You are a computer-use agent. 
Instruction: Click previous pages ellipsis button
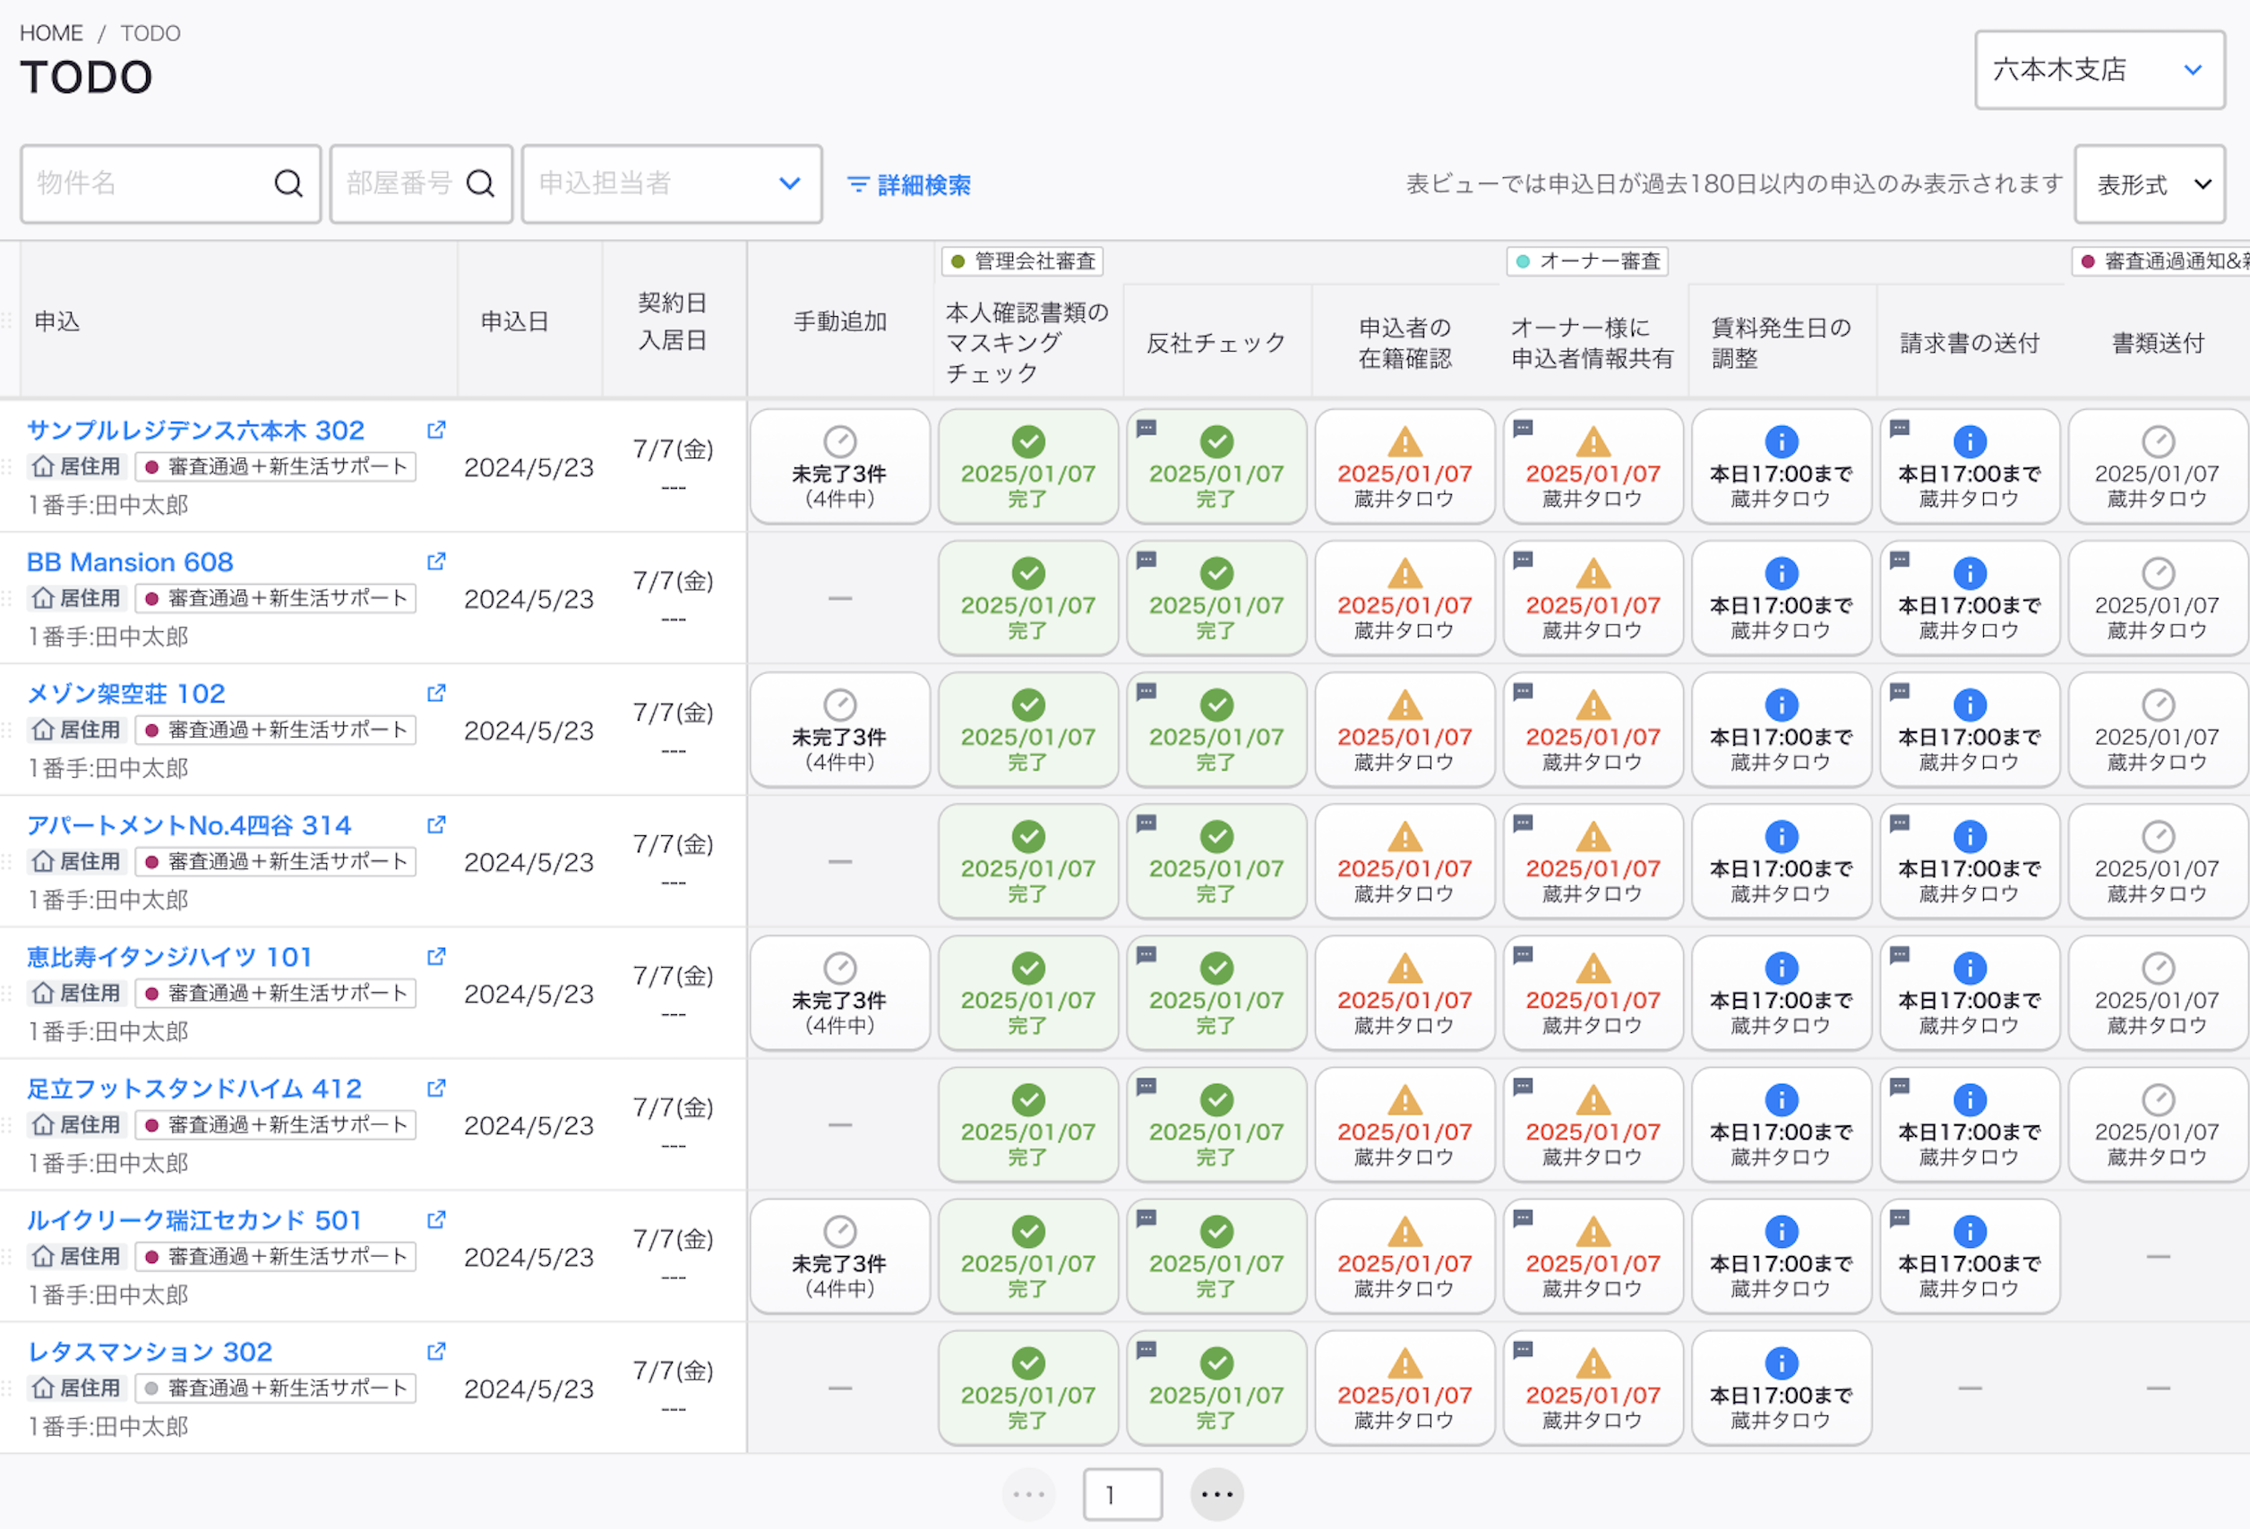tap(1028, 1494)
